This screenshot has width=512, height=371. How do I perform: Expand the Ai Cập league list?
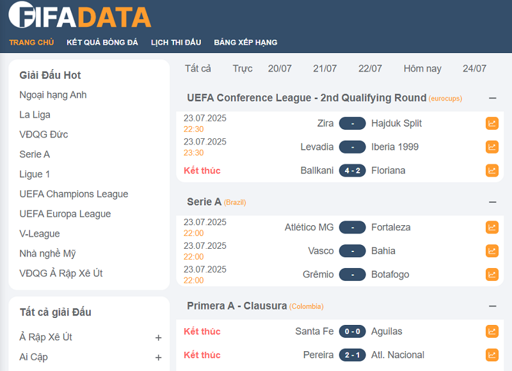(x=158, y=358)
